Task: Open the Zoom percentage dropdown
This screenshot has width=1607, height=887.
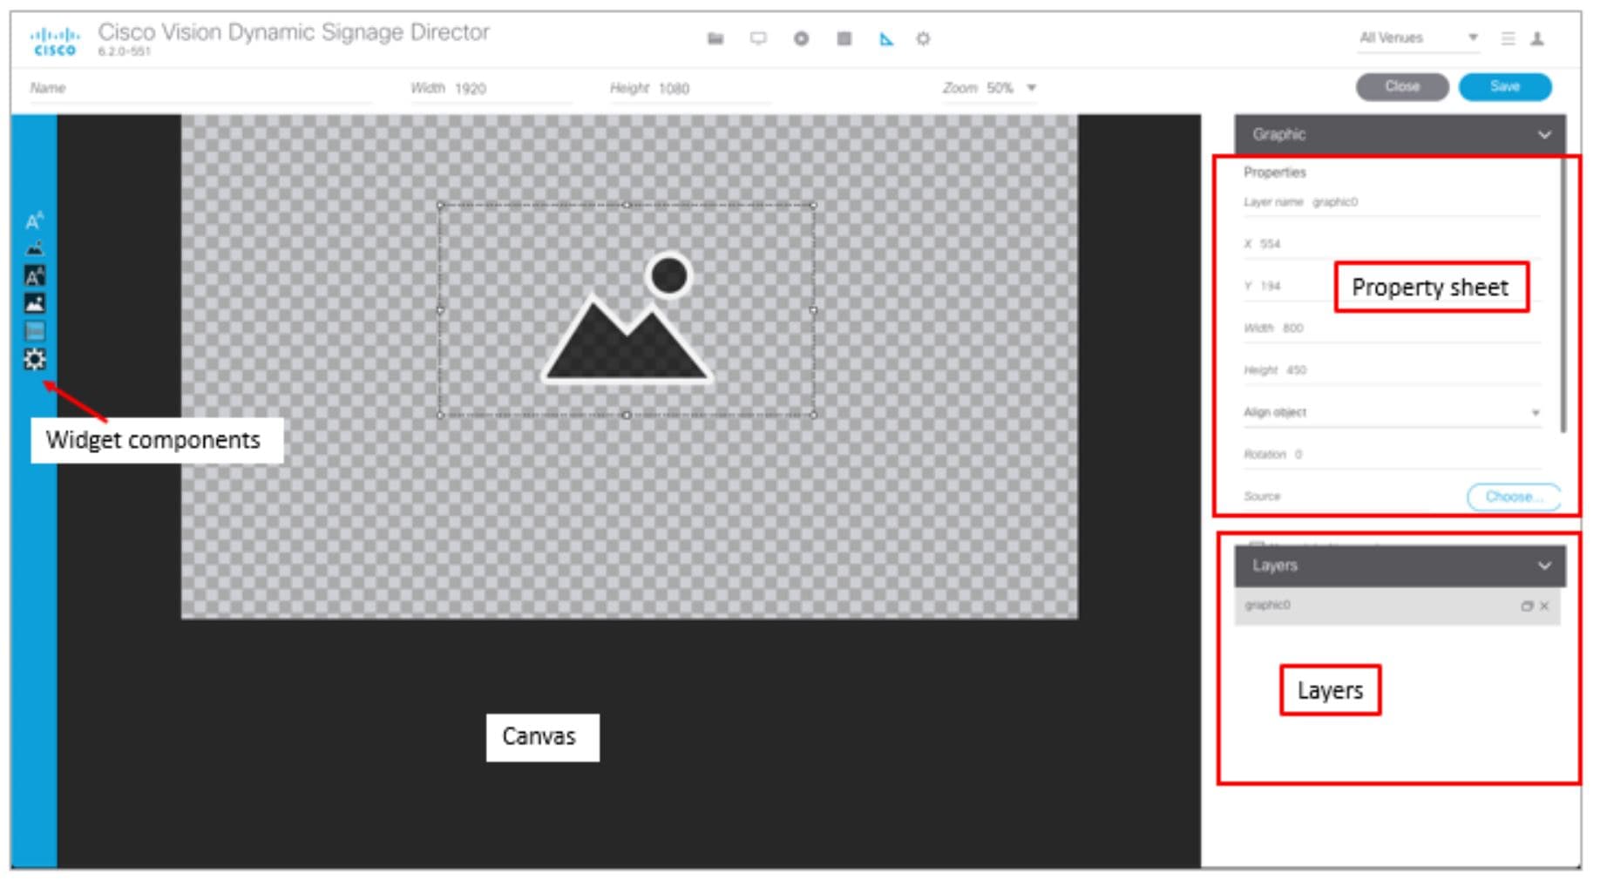Action: [x=1031, y=87]
